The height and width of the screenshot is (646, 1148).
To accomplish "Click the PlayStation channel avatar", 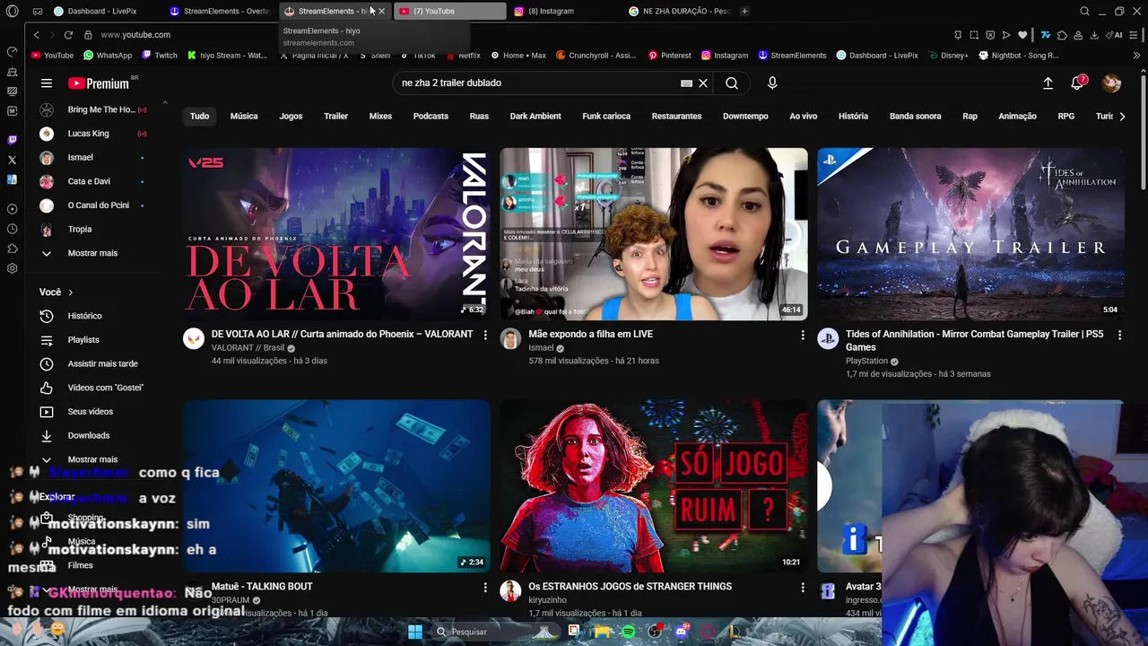I will click(828, 339).
